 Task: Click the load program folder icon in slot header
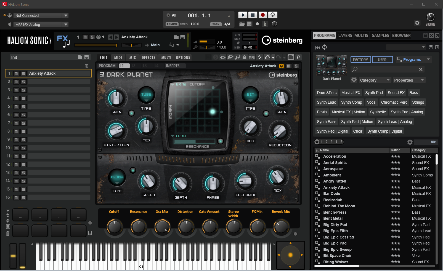click(176, 37)
